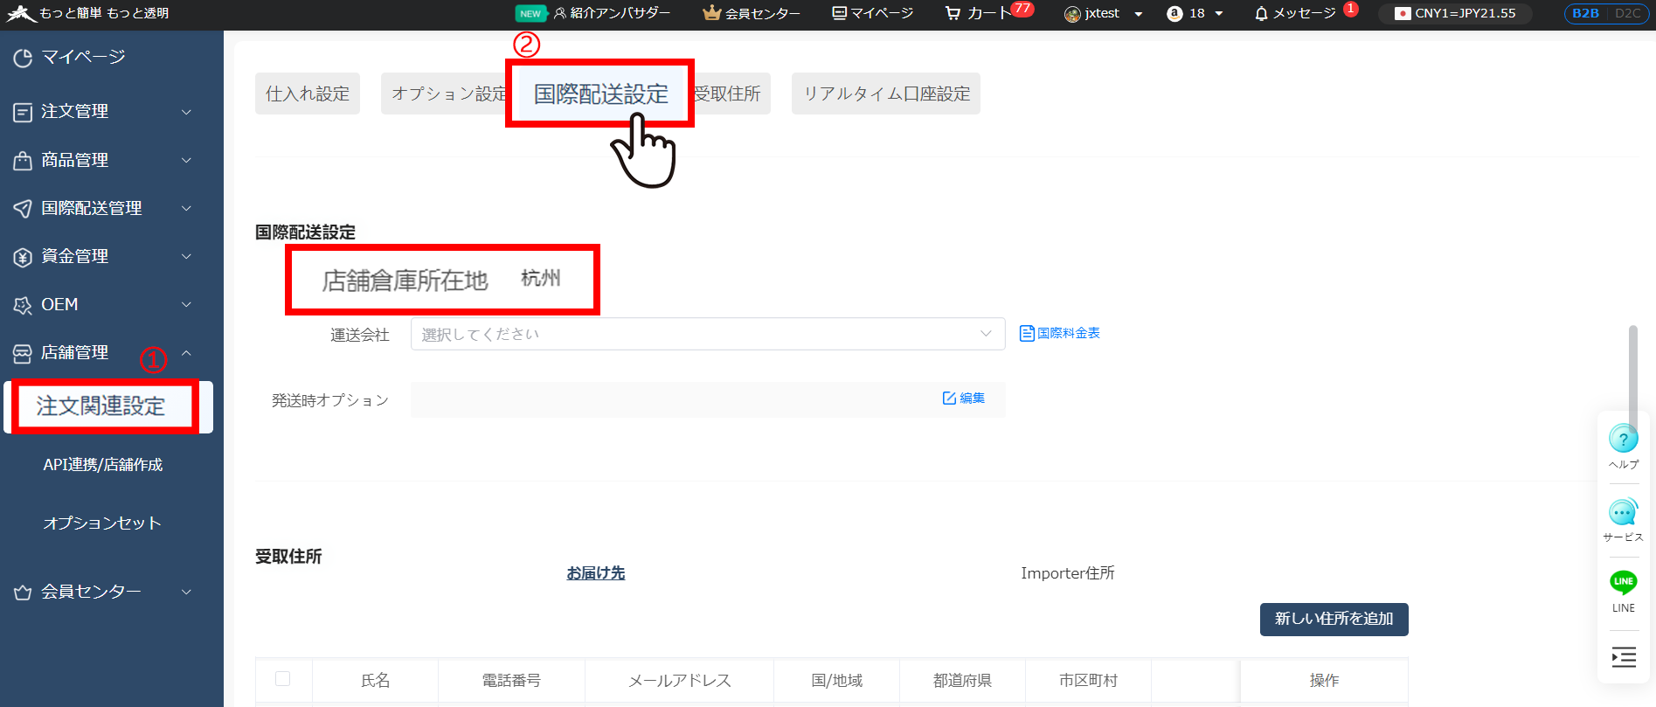Click the 店舗管理 shop icon
The width and height of the screenshot is (1656, 707).
tap(23, 353)
